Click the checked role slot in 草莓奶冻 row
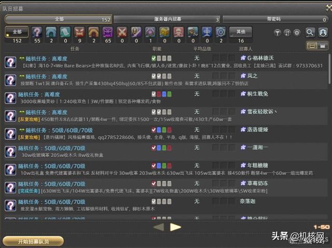This screenshot has width=332, height=248. [154, 183]
